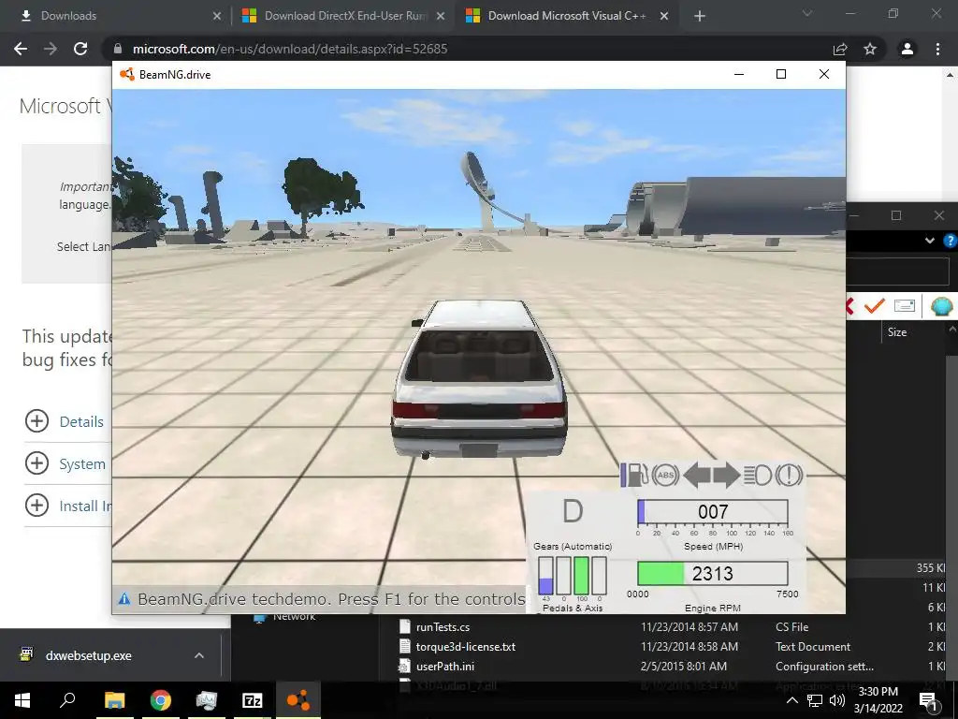Maximize the BeamNG.drive window

coord(781,74)
